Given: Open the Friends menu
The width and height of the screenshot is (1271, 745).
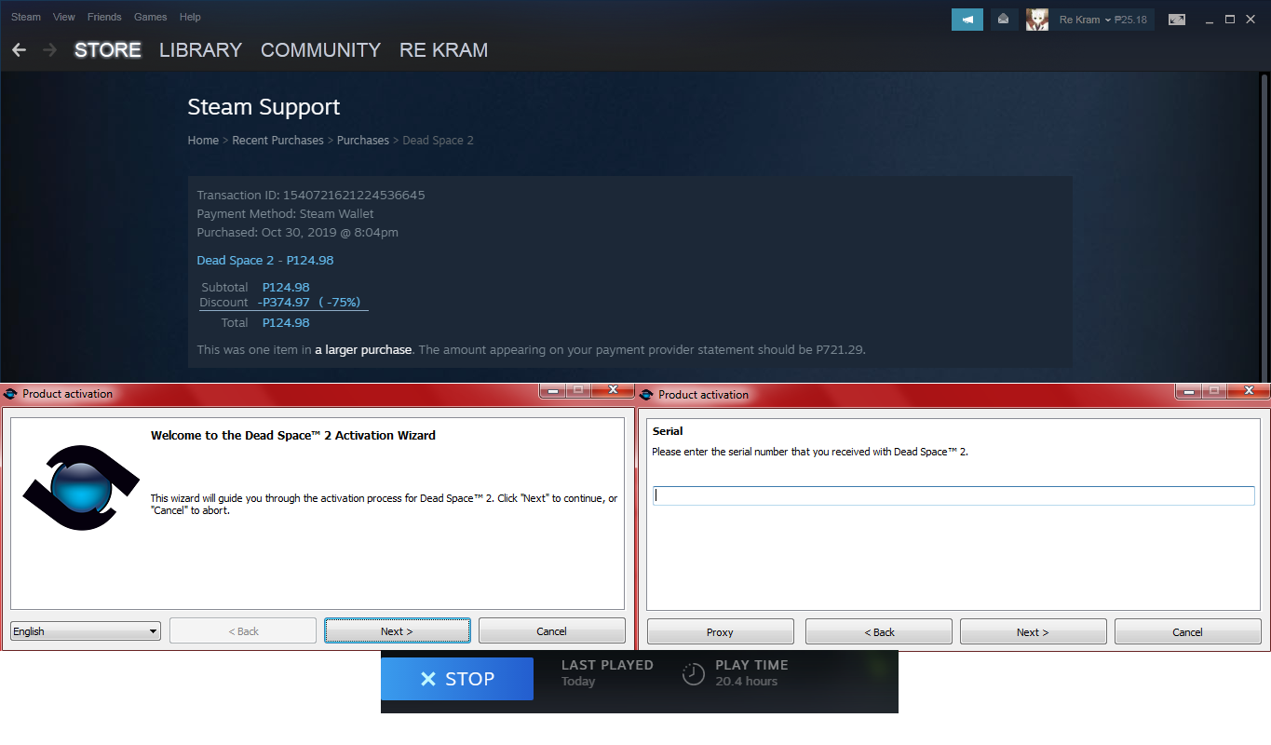Looking at the screenshot, I should (x=104, y=17).
